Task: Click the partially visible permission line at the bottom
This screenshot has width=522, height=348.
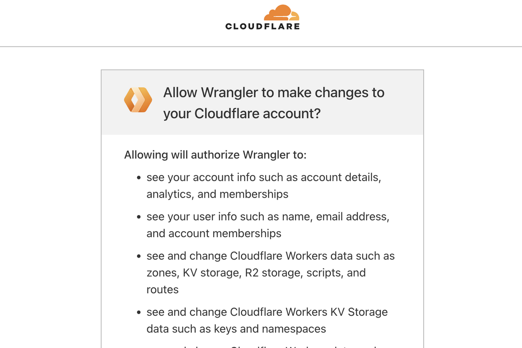Action: [265, 346]
